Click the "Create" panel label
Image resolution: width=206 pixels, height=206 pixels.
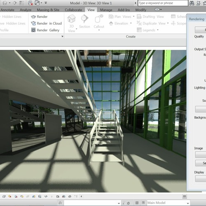click(x=131, y=37)
